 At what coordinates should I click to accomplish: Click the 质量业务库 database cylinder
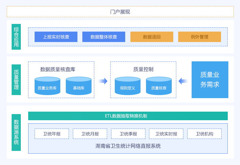[47, 86]
